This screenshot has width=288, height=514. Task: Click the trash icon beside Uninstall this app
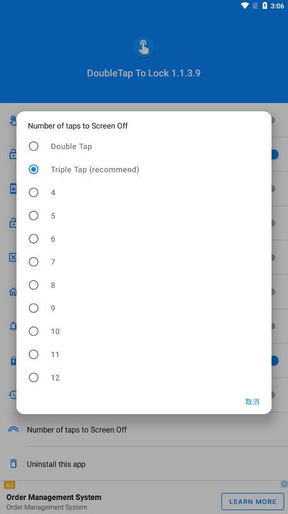[13, 464]
